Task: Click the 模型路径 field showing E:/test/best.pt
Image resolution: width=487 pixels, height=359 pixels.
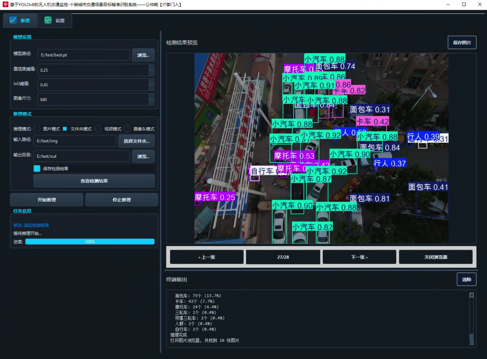Action: 84,55
